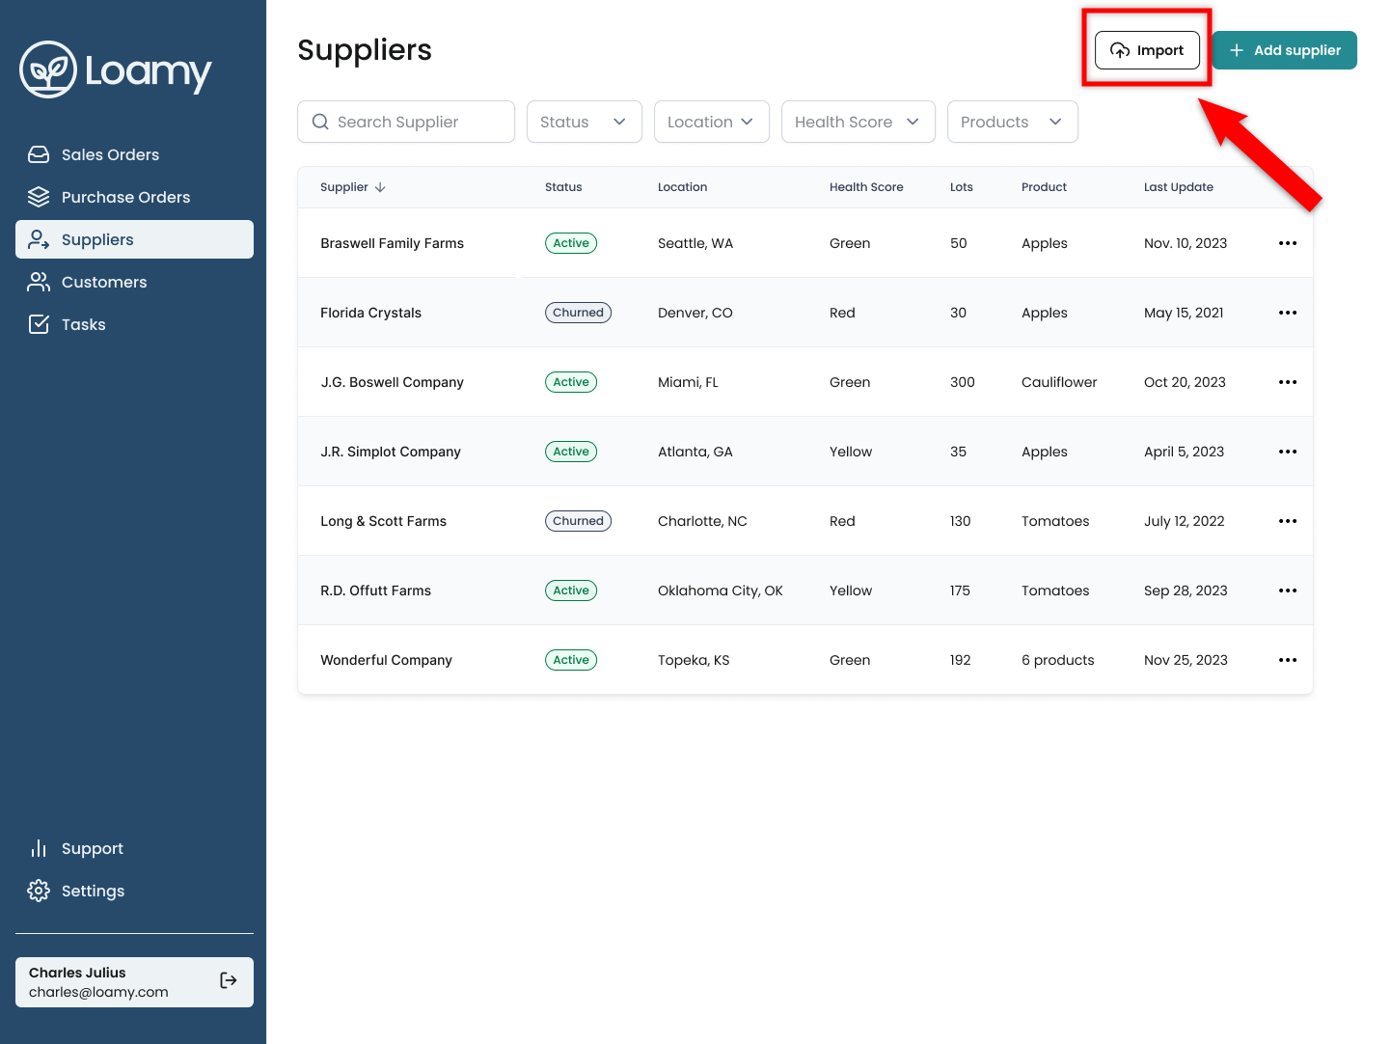The image size is (1390, 1044).
Task: Open Support menu item
Action: [134, 848]
